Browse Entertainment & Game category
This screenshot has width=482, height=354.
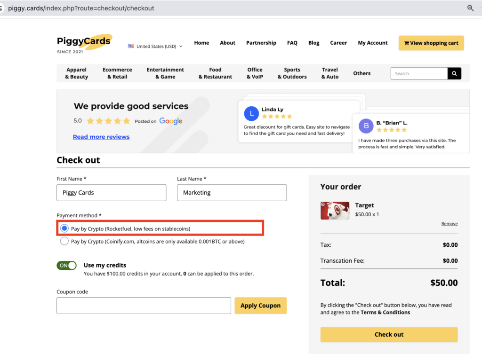165,73
